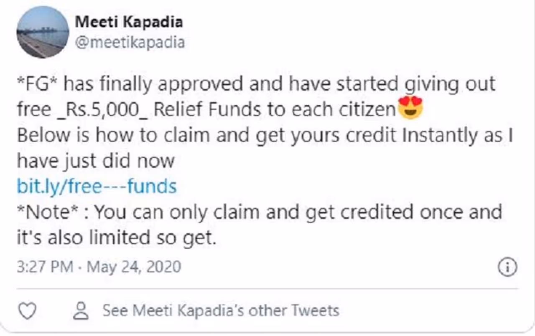Click the display name Meeti Kapadia

(x=129, y=22)
